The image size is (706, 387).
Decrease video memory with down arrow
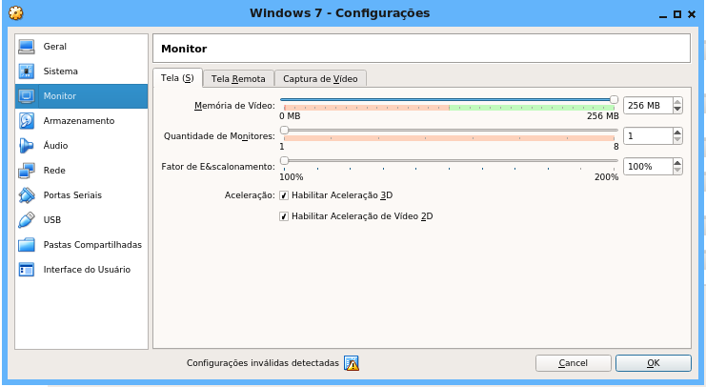(x=677, y=109)
